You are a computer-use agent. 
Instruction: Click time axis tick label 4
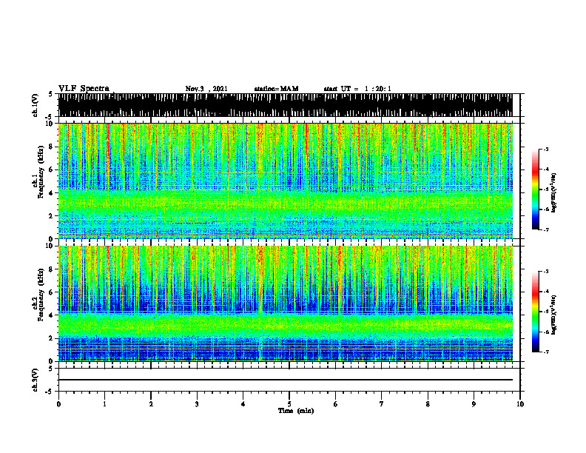click(x=243, y=404)
